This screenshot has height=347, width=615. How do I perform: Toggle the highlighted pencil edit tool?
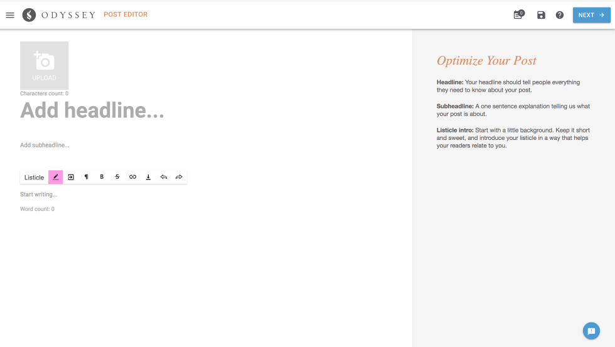pyautogui.click(x=56, y=177)
